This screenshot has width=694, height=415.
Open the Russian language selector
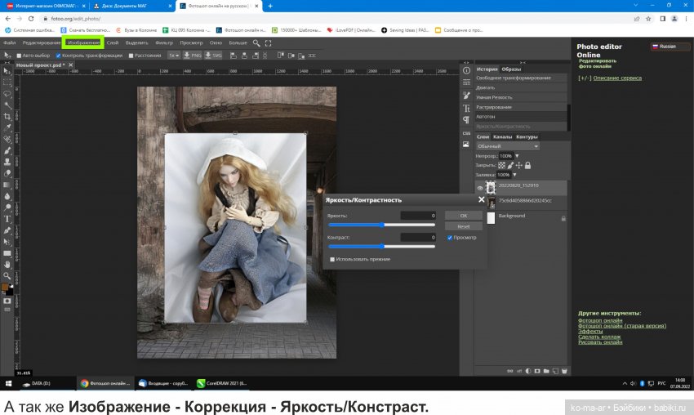[670, 47]
